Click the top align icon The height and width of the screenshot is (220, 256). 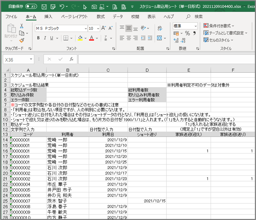click(122, 28)
